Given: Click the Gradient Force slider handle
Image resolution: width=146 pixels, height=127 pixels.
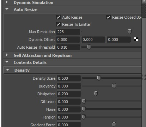Looking at the screenshot, I should (114, 125).
